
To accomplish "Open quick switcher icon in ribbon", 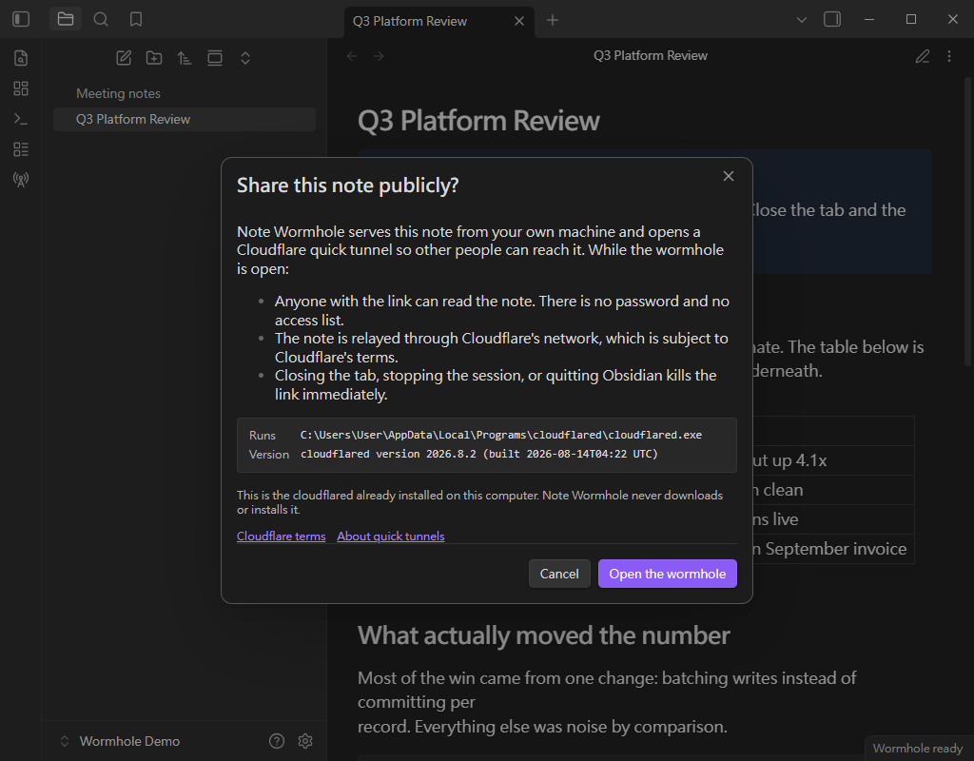I will tap(21, 58).
